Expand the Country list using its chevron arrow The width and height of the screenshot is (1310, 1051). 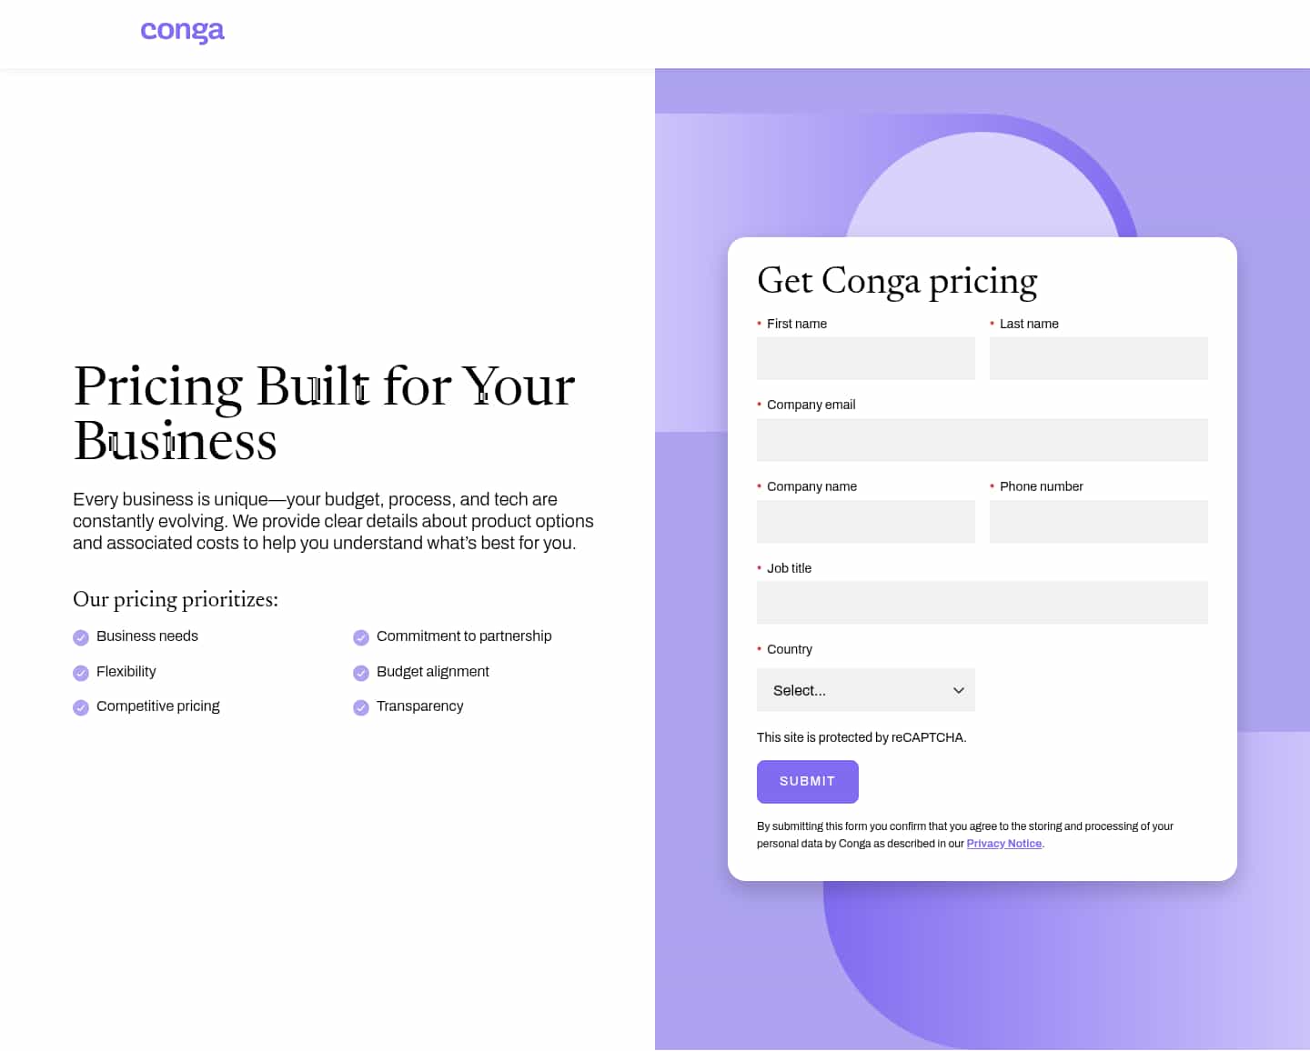coord(958,690)
